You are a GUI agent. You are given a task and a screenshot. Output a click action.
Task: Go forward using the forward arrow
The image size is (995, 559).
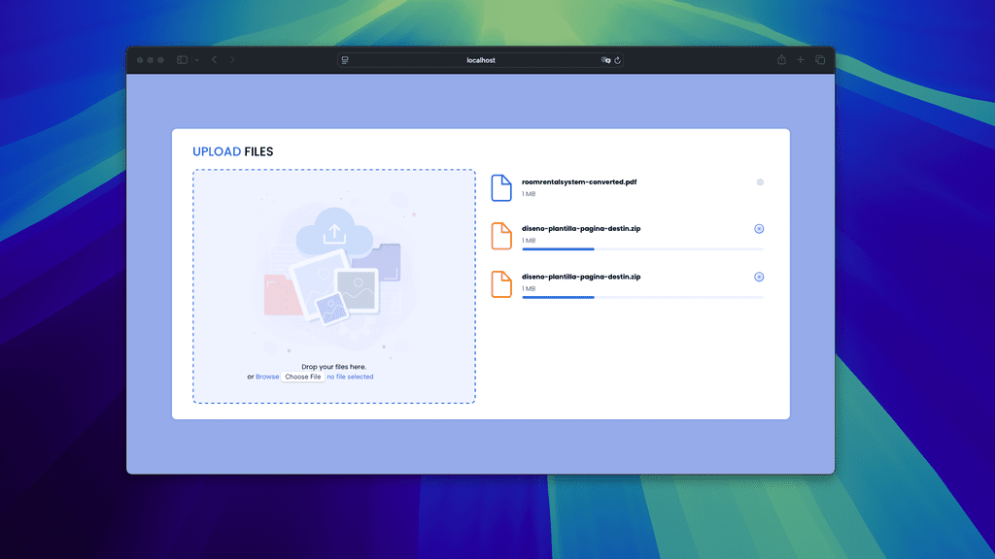[232, 59]
